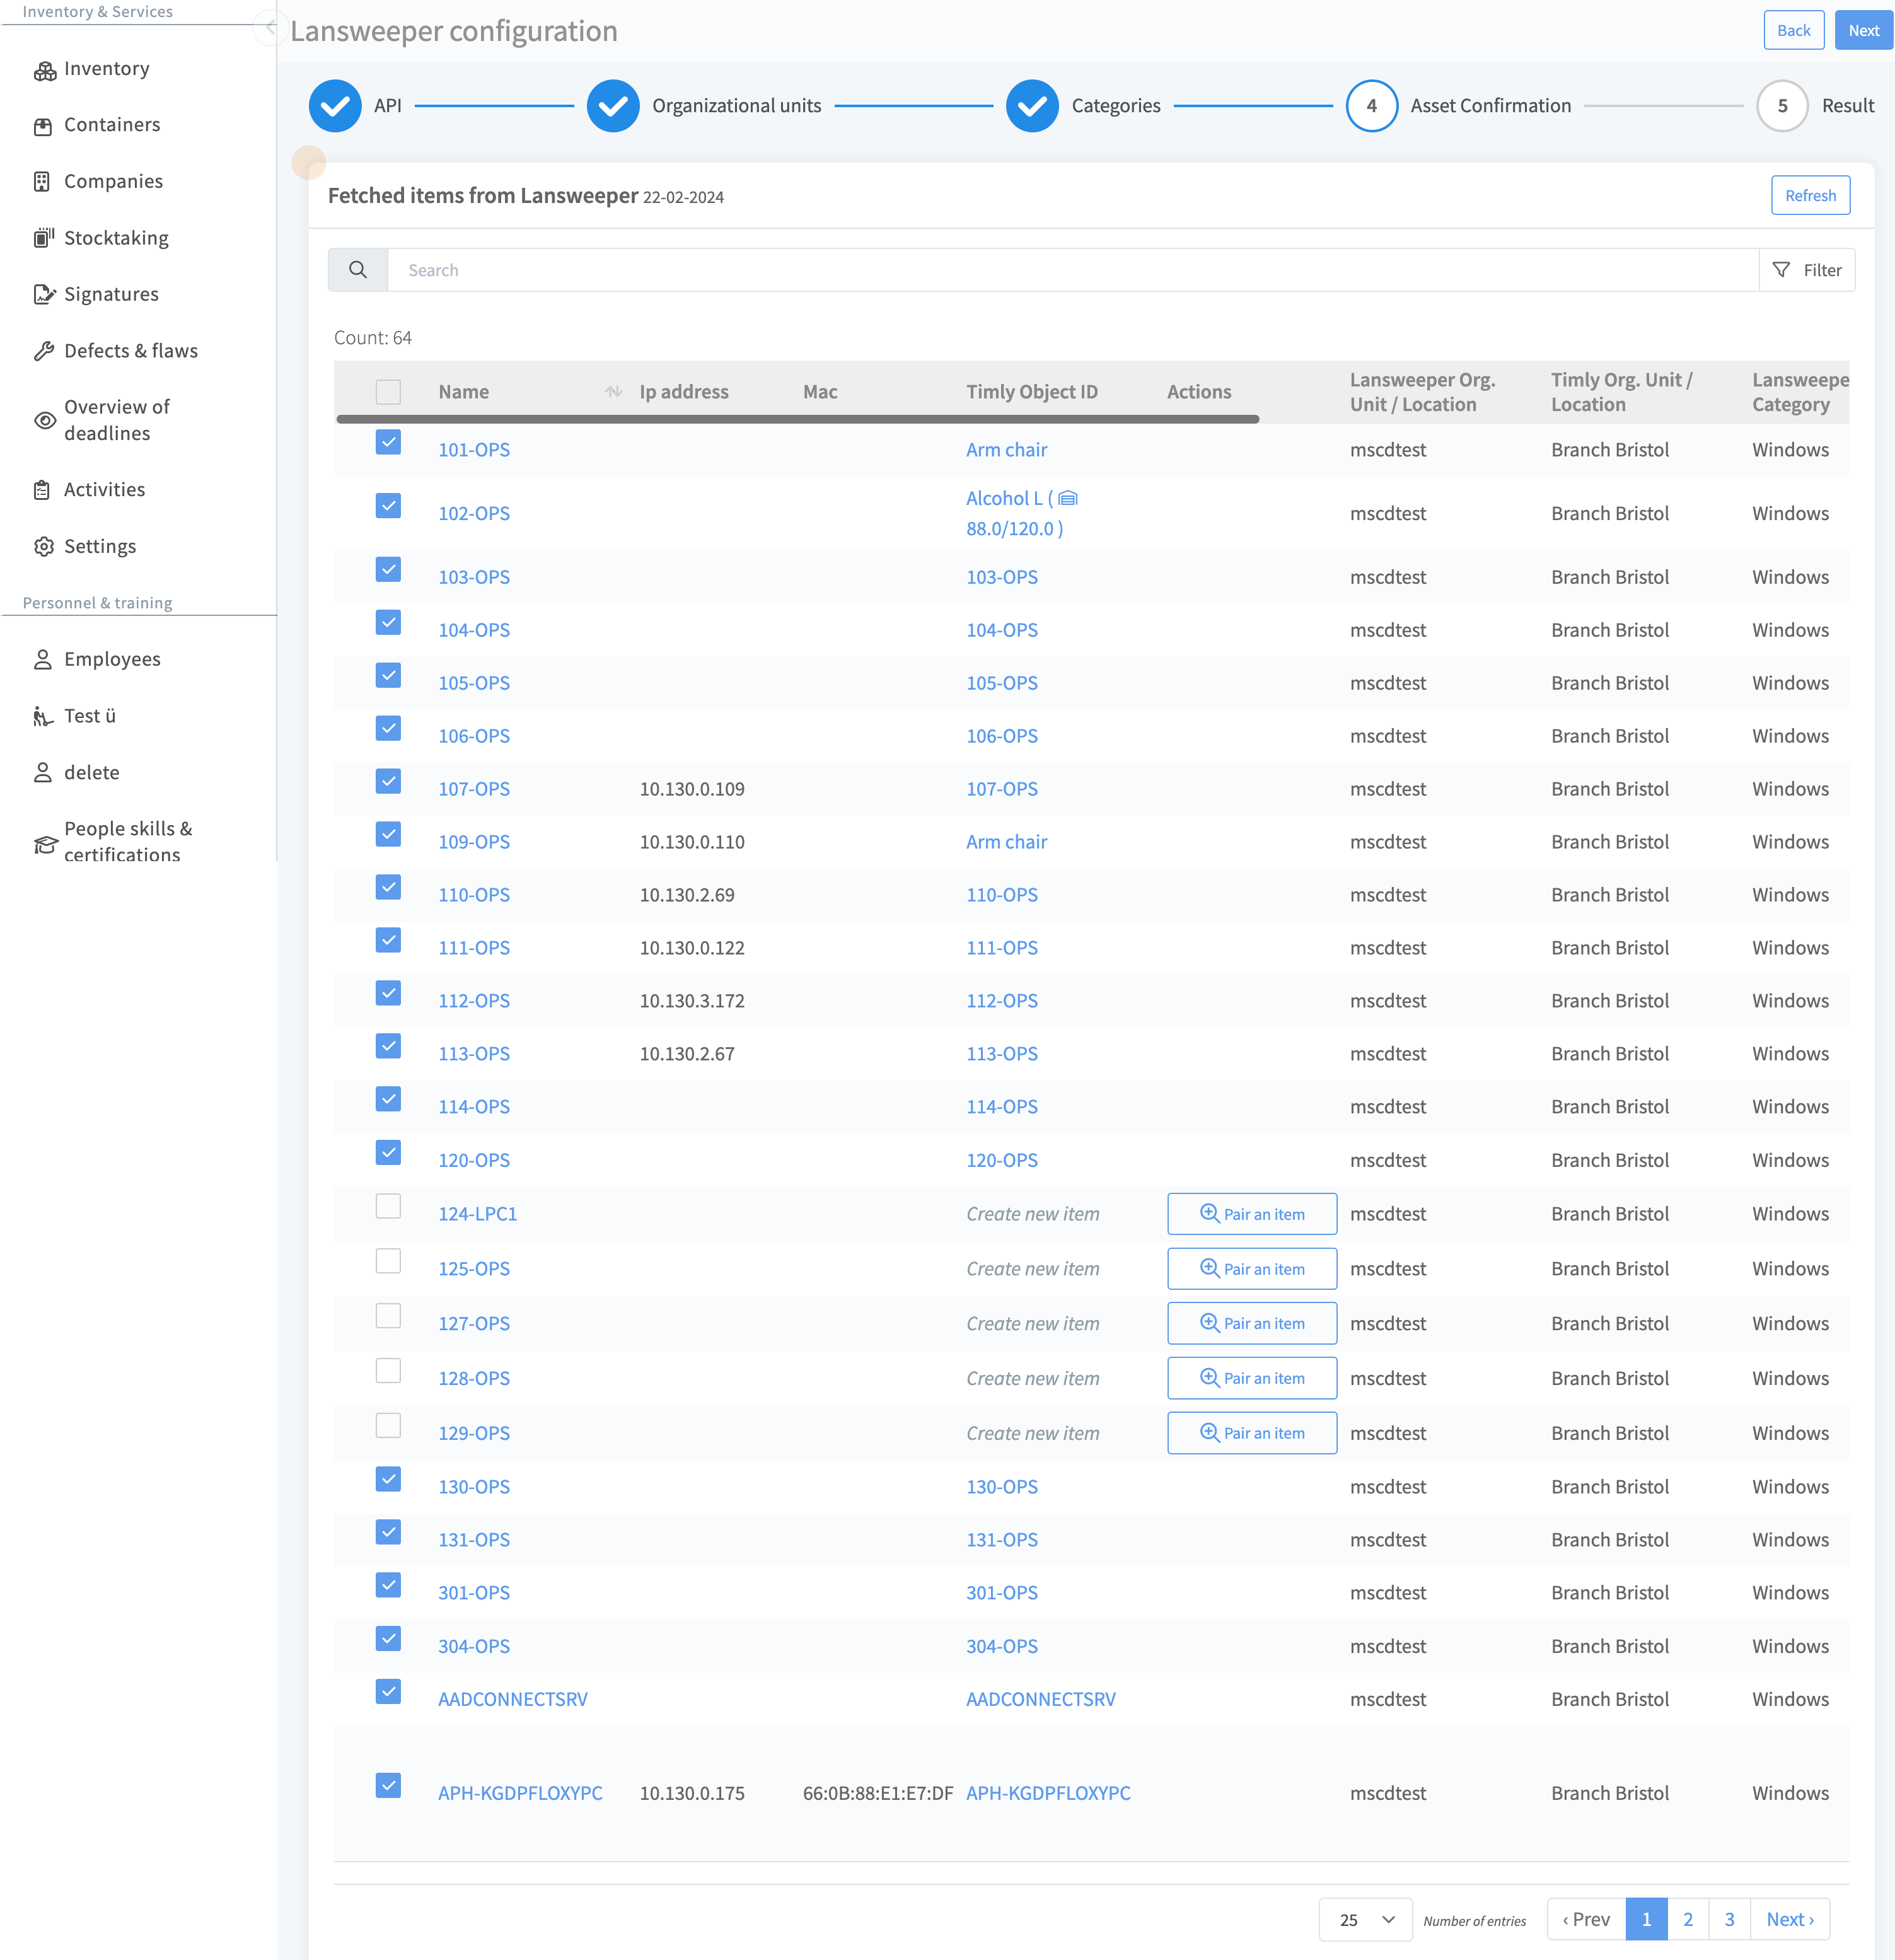The width and height of the screenshot is (1895, 1960).
Task: Open the AADCONNECTSRV name link
Action: (x=512, y=1699)
